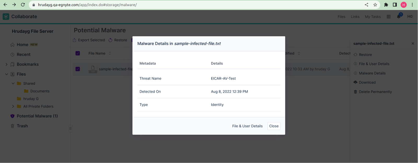Click the Collaborate logo icon
The width and height of the screenshot is (418, 163).
coord(6,16)
